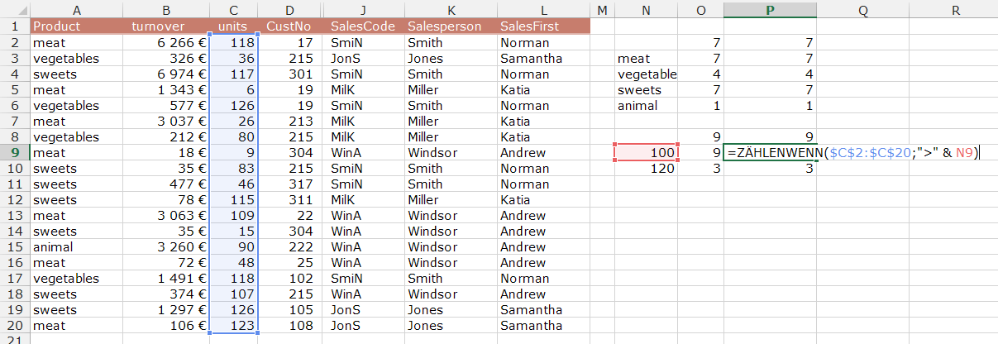The image size is (998, 344).
Task: Click row 20 header number
Action: (15, 326)
